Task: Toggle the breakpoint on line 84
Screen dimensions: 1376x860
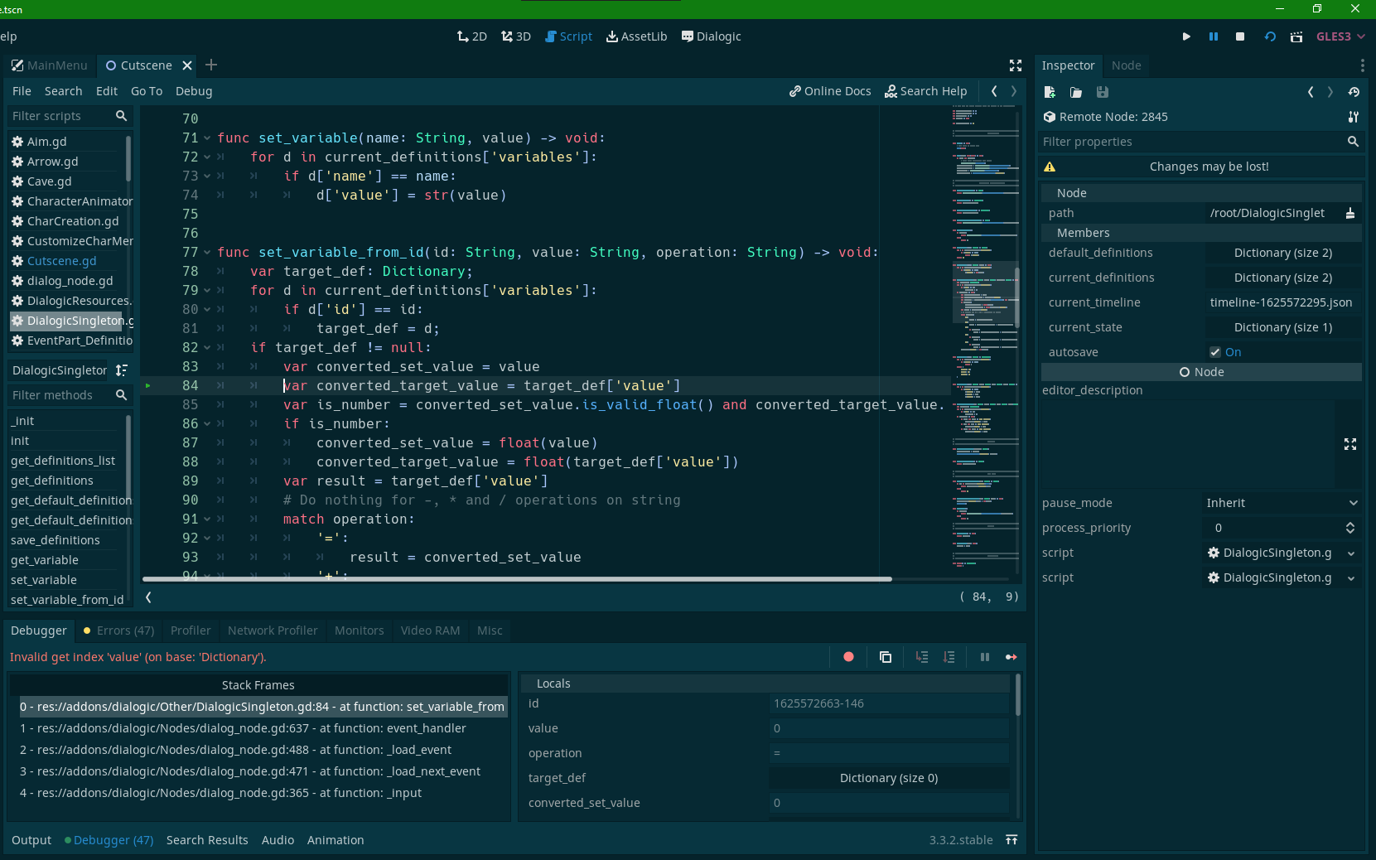Action: (x=147, y=385)
